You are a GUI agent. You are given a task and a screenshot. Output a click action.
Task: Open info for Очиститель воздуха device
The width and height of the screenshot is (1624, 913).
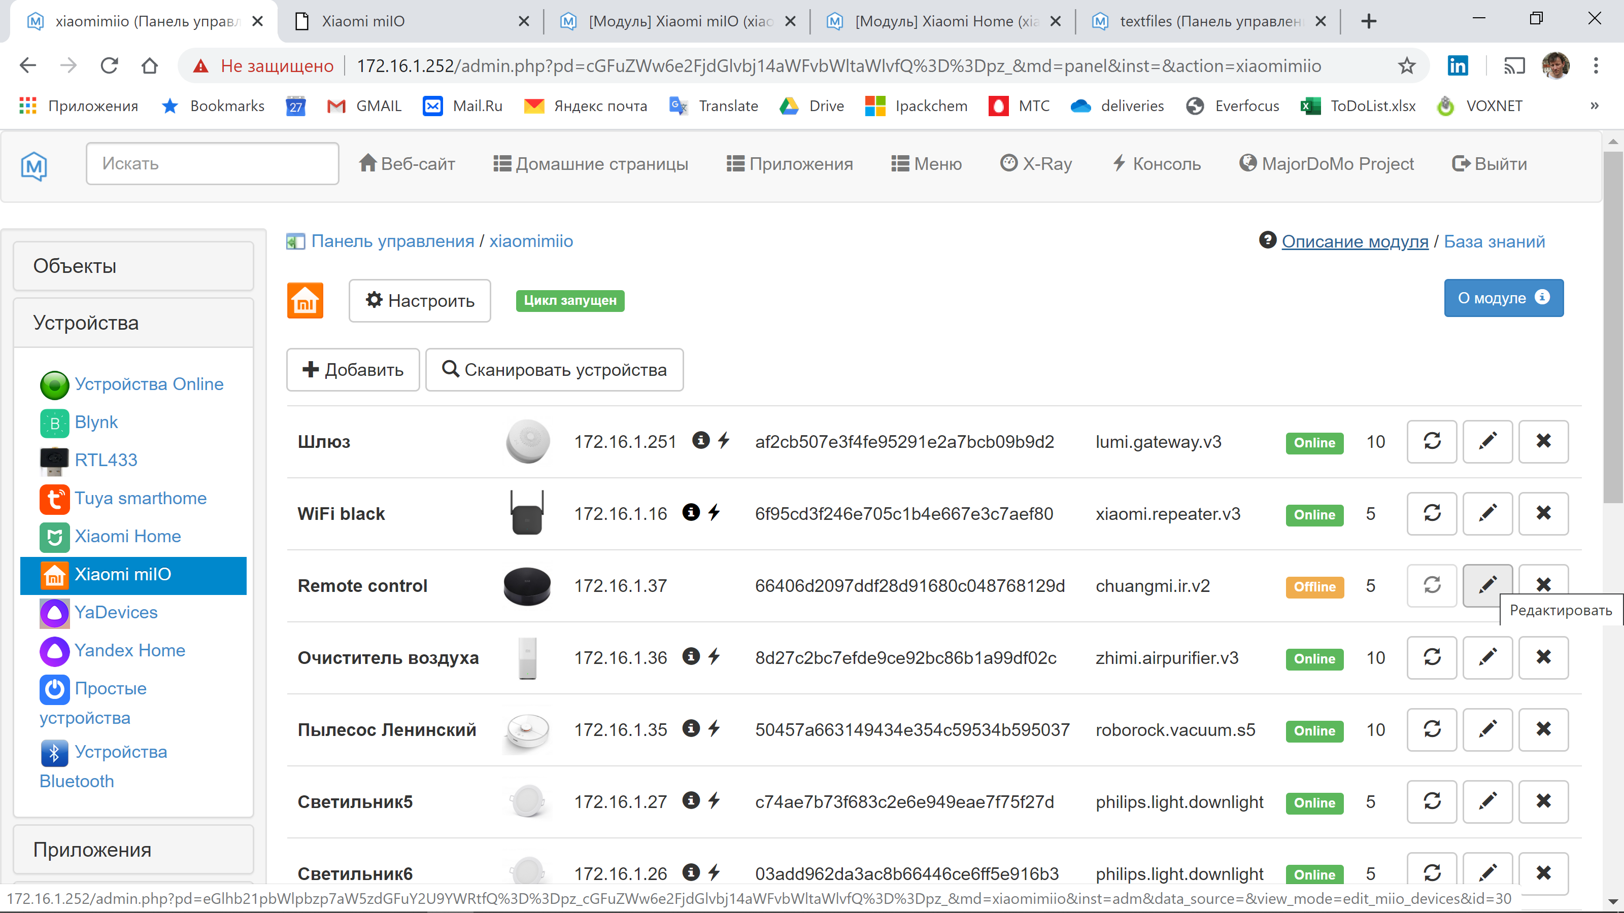(x=692, y=656)
